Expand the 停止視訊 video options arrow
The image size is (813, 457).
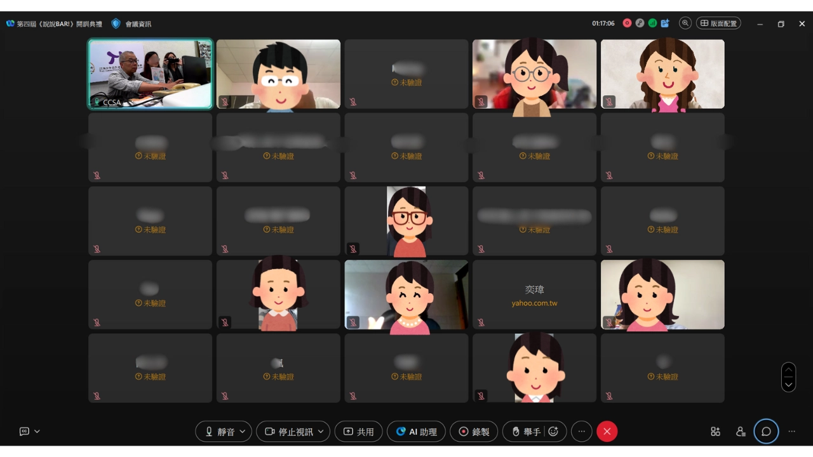coord(321,432)
